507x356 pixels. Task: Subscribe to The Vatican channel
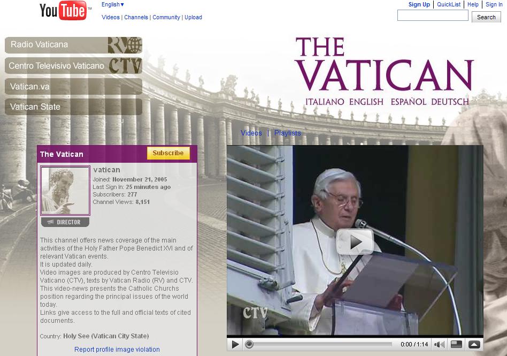(168, 153)
